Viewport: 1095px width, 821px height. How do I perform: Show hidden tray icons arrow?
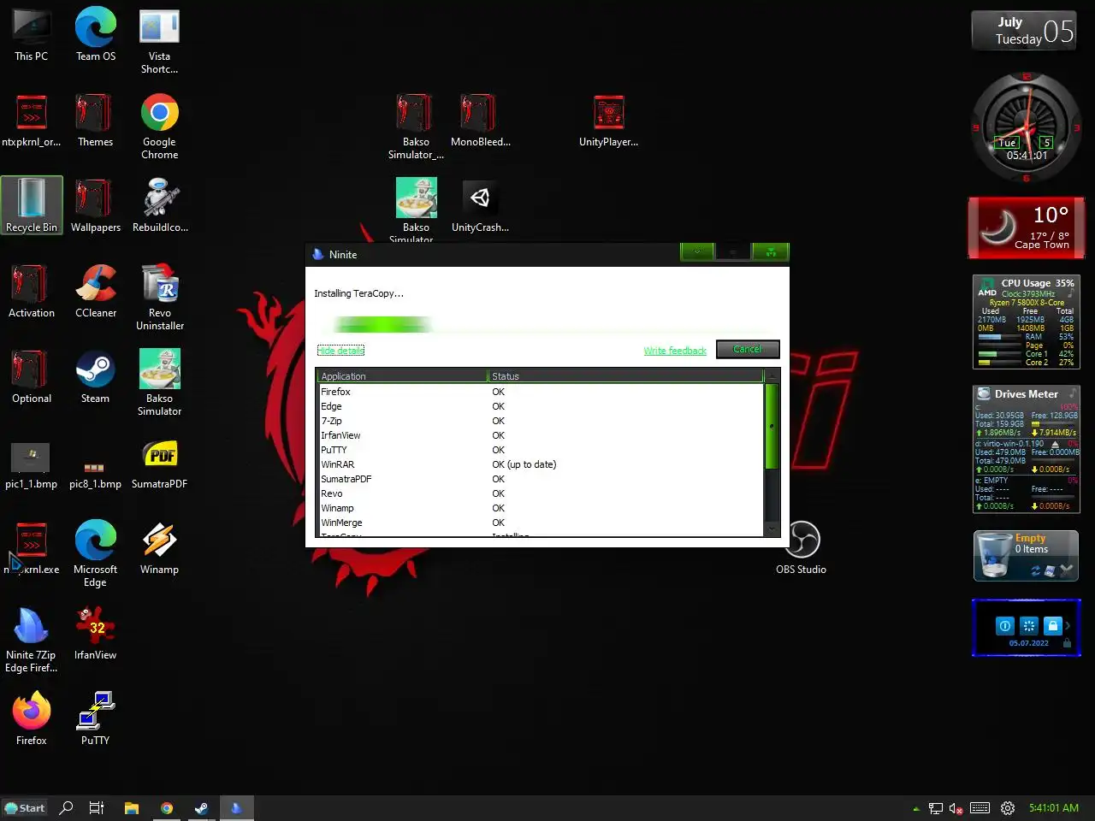click(916, 808)
